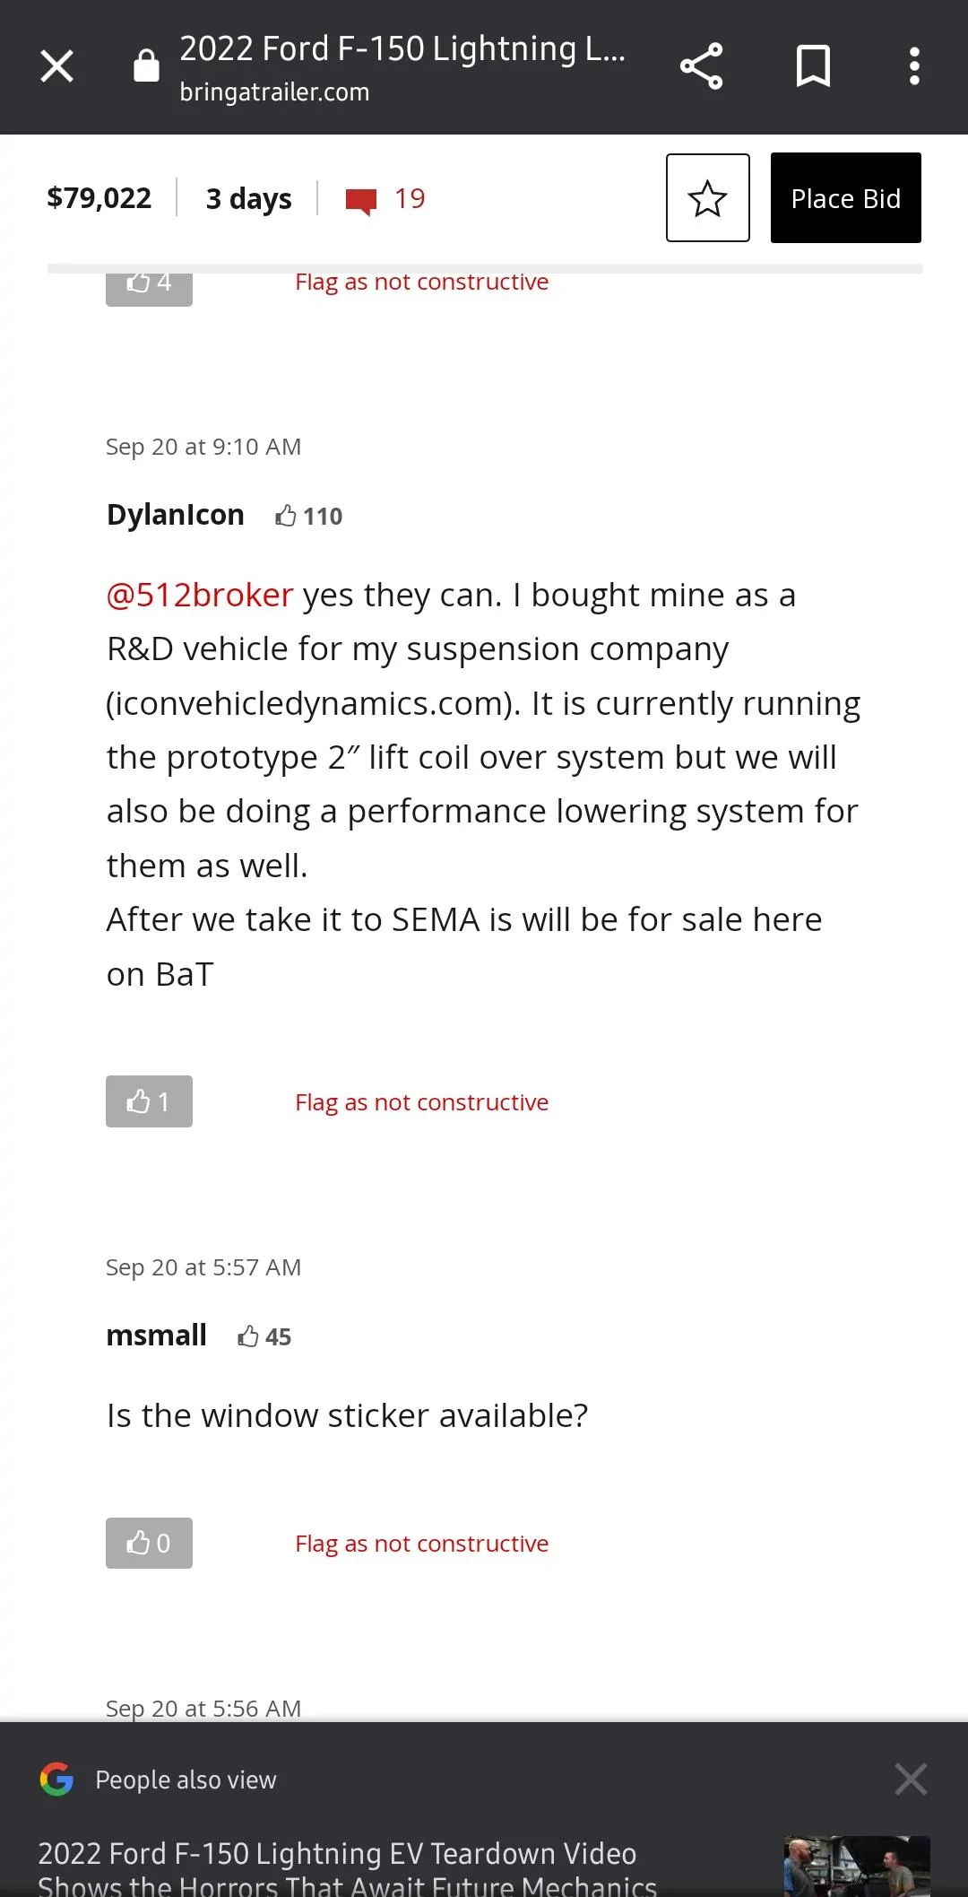Open the @512broker mention link

(x=200, y=596)
